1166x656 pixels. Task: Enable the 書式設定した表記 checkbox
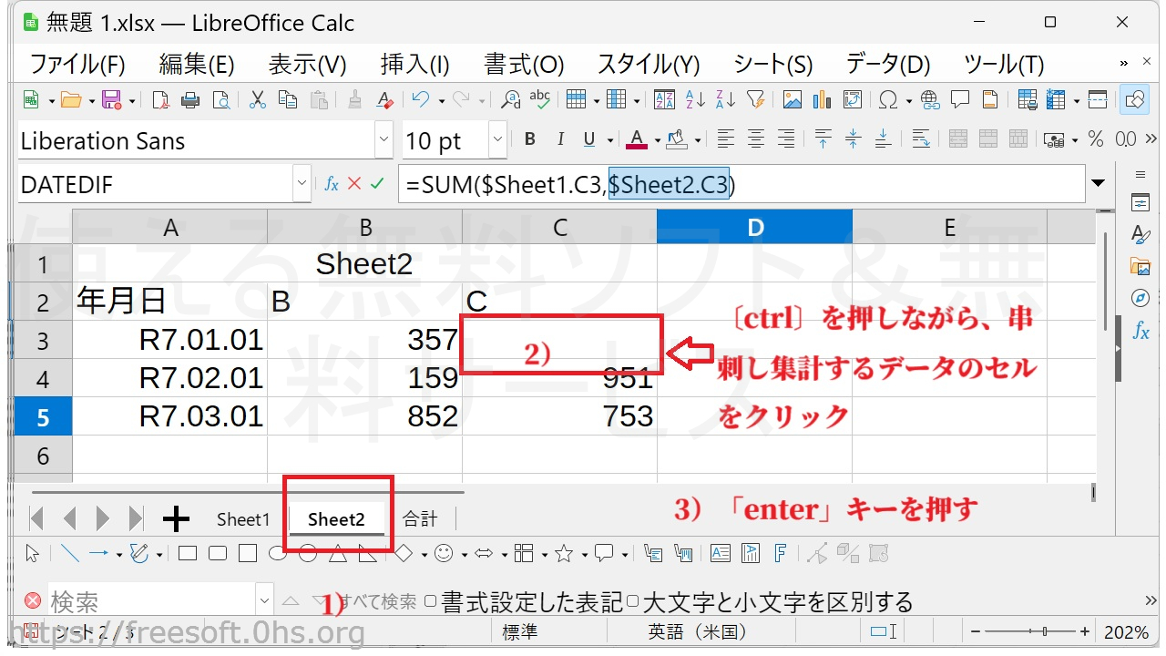[x=431, y=601]
